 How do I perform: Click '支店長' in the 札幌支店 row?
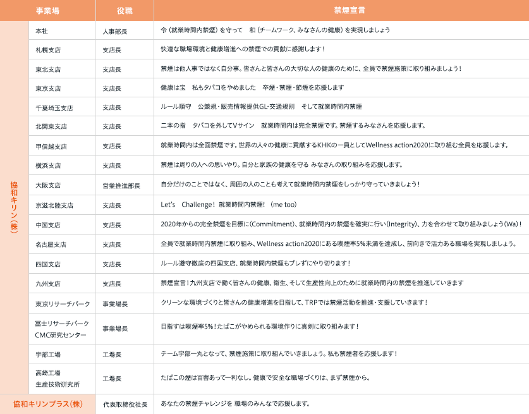112,50
